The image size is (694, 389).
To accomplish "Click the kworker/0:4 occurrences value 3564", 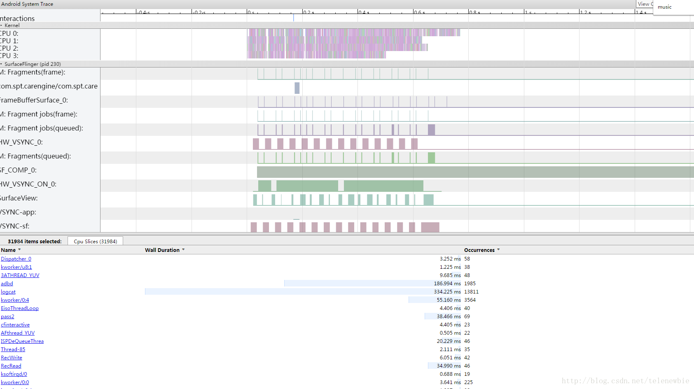I will (x=470, y=300).
